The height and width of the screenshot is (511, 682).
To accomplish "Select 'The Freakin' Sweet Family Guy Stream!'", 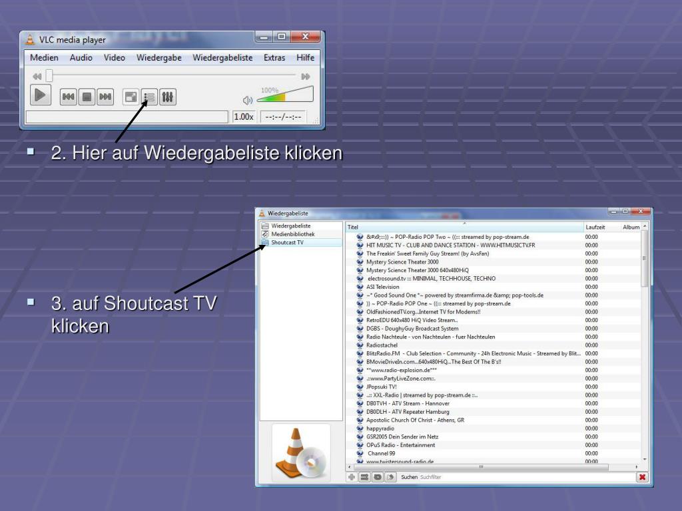I will click(x=428, y=254).
